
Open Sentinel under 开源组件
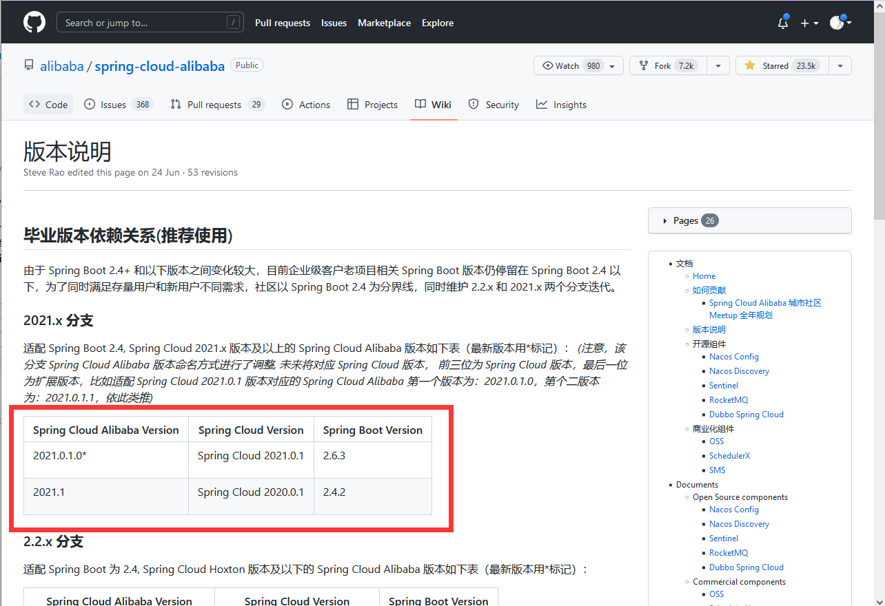[724, 386]
